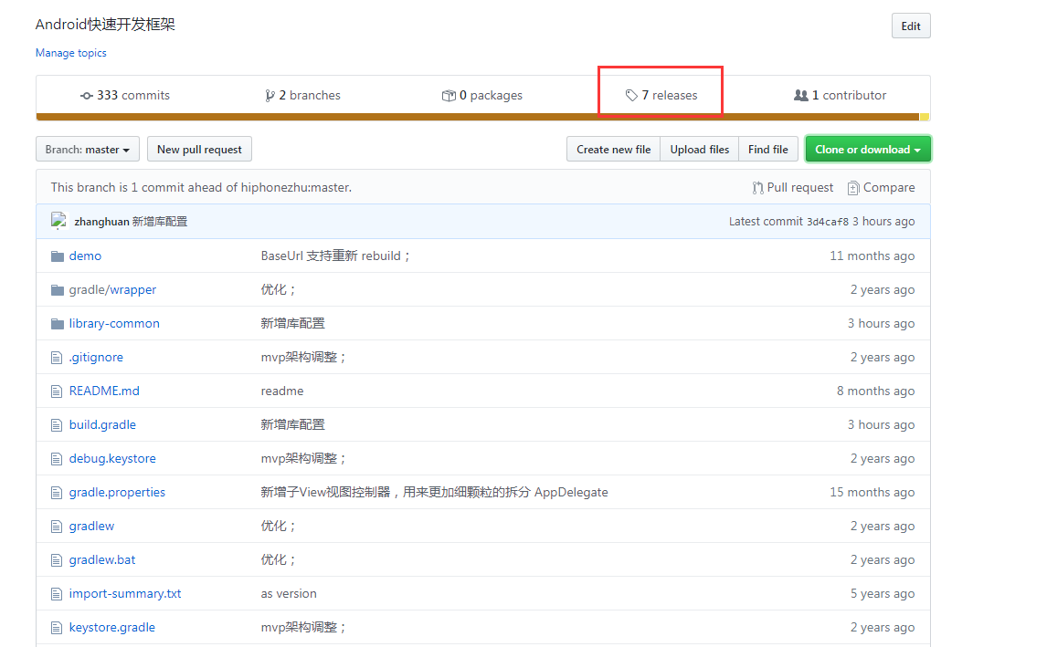Screen dimensions: 1047x647
Task: Open the import-summary.txt file
Action: click(125, 594)
